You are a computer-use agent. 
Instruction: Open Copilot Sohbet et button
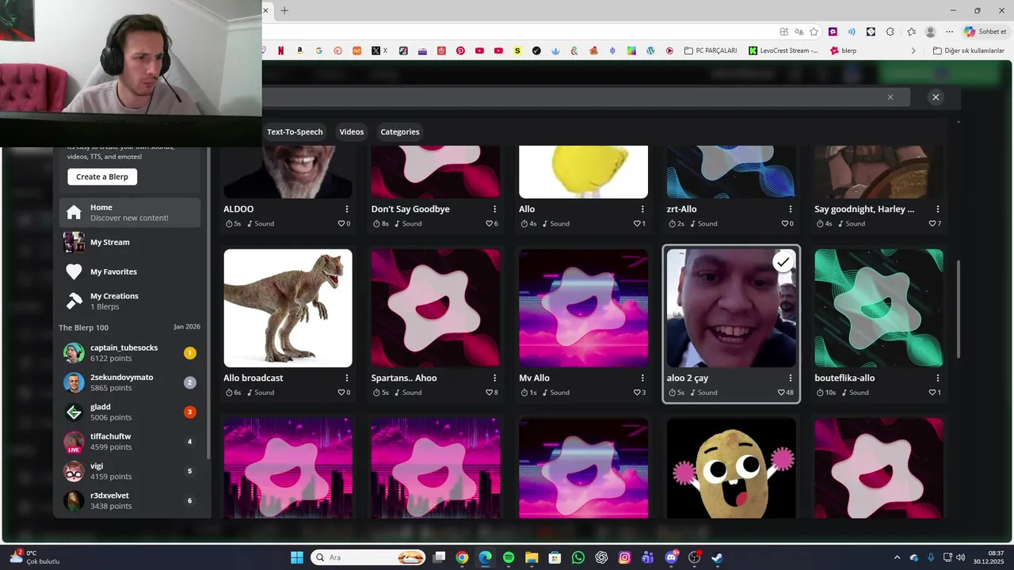[x=985, y=32]
